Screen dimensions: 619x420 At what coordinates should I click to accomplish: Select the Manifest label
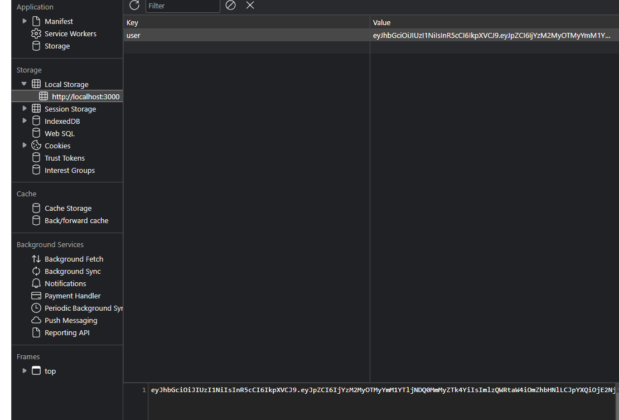click(x=59, y=21)
